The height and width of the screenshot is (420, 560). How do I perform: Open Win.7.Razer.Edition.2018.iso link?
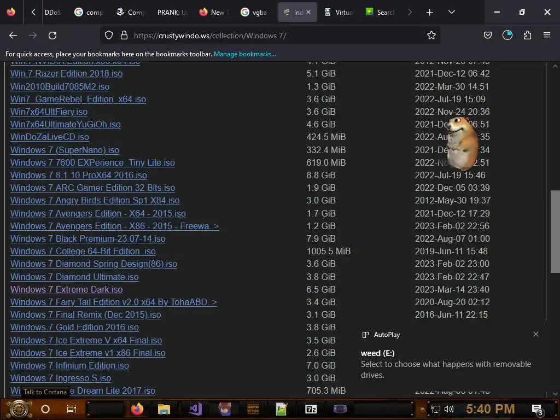pos(66,74)
